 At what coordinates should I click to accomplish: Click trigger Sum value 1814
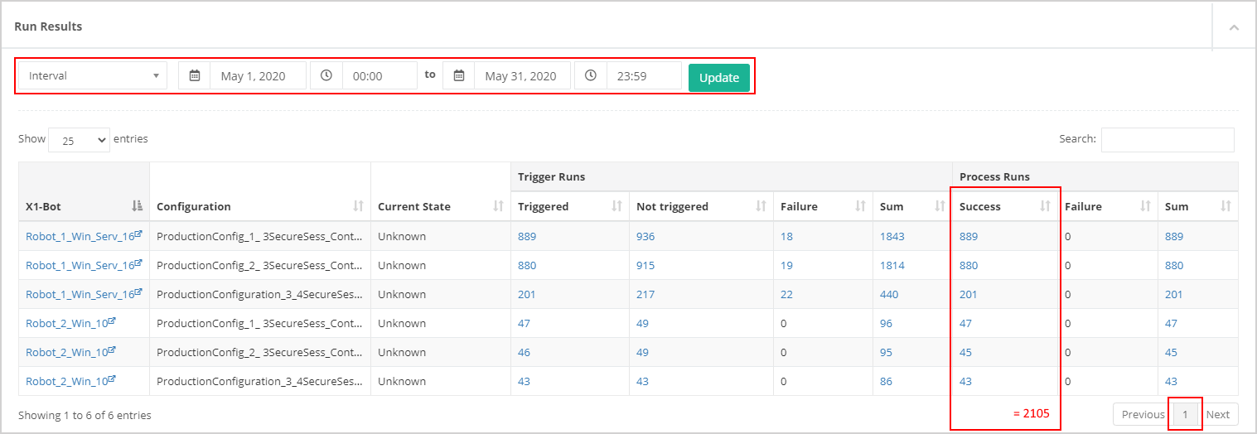coord(892,265)
